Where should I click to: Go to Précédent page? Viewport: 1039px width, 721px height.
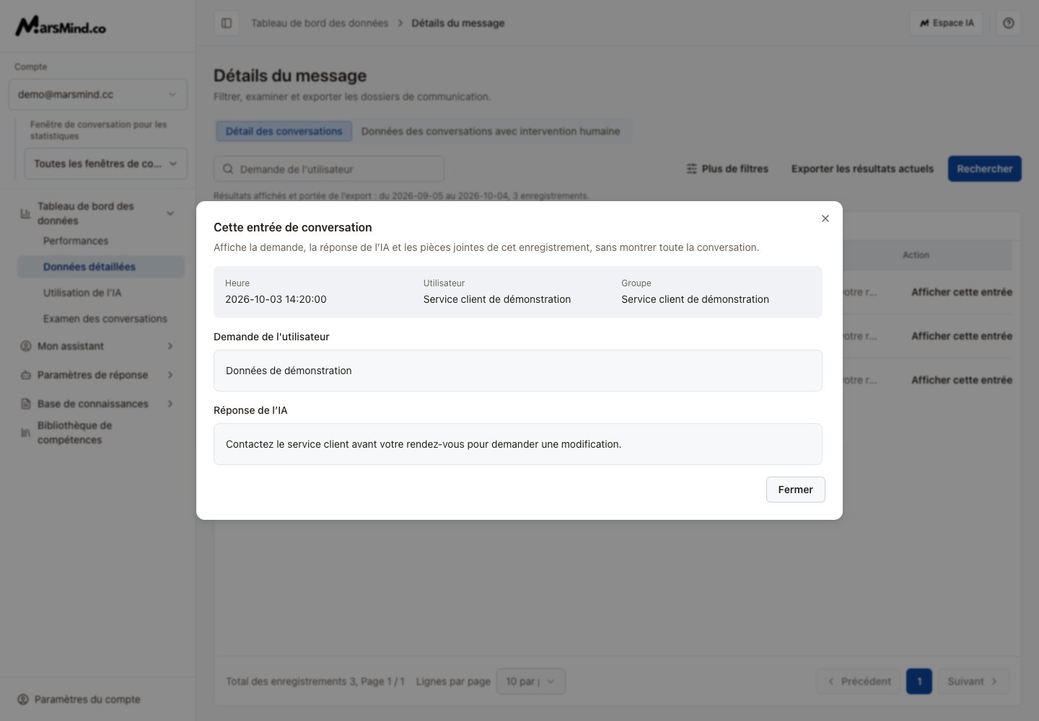[x=859, y=681]
